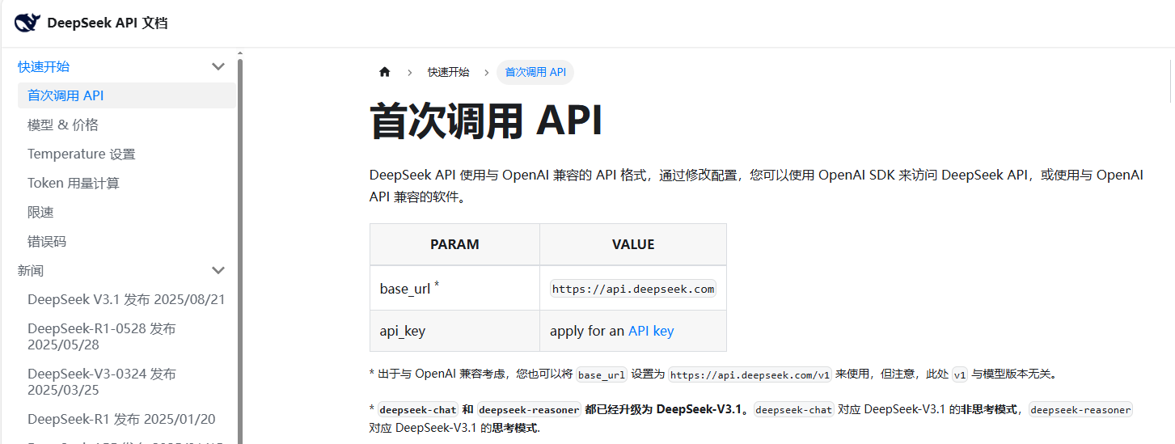Click the base_url table cell
The height and width of the screenshot is (444, 1175).
tap(454, 288)
